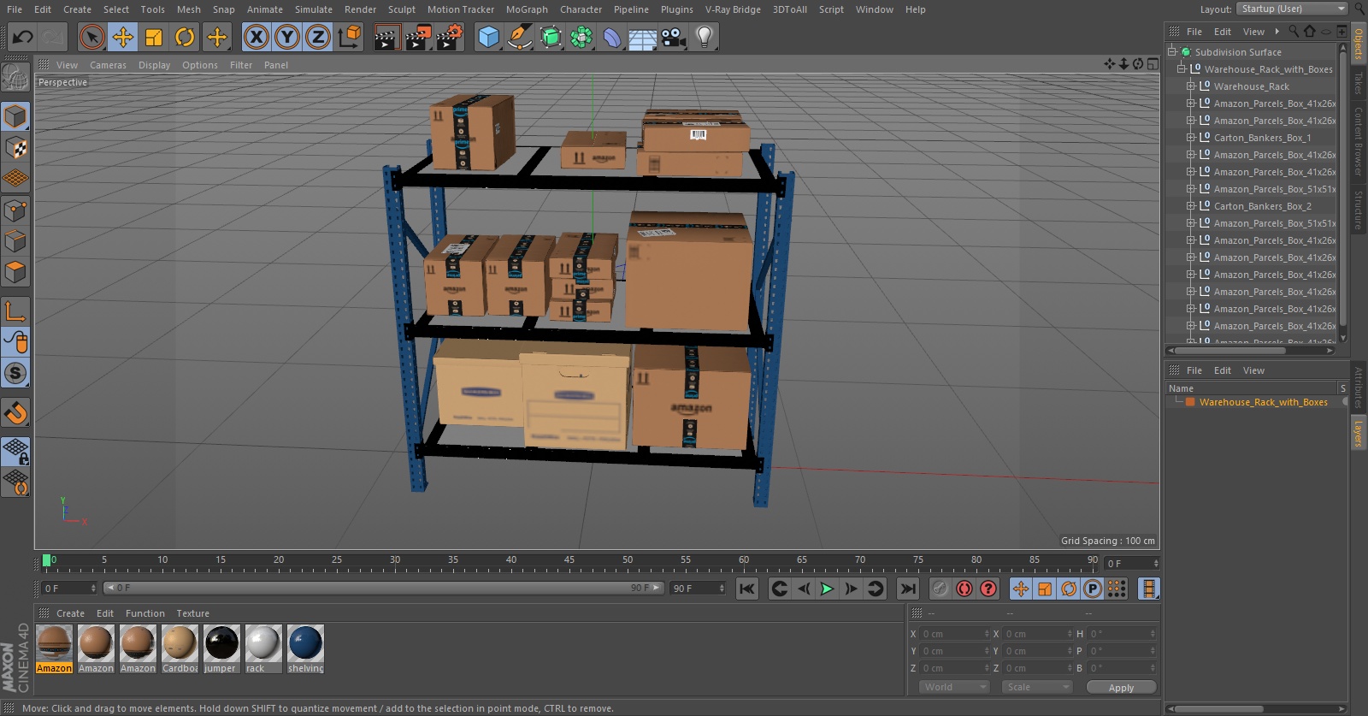Screen dimensions: 1368x716
Task: Toggle X axis lock
Action: 256,37
